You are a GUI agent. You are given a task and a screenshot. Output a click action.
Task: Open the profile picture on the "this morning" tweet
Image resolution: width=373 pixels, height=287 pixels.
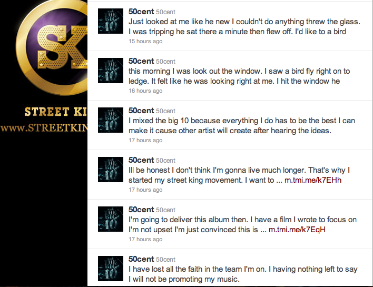[x=111, y=71]
